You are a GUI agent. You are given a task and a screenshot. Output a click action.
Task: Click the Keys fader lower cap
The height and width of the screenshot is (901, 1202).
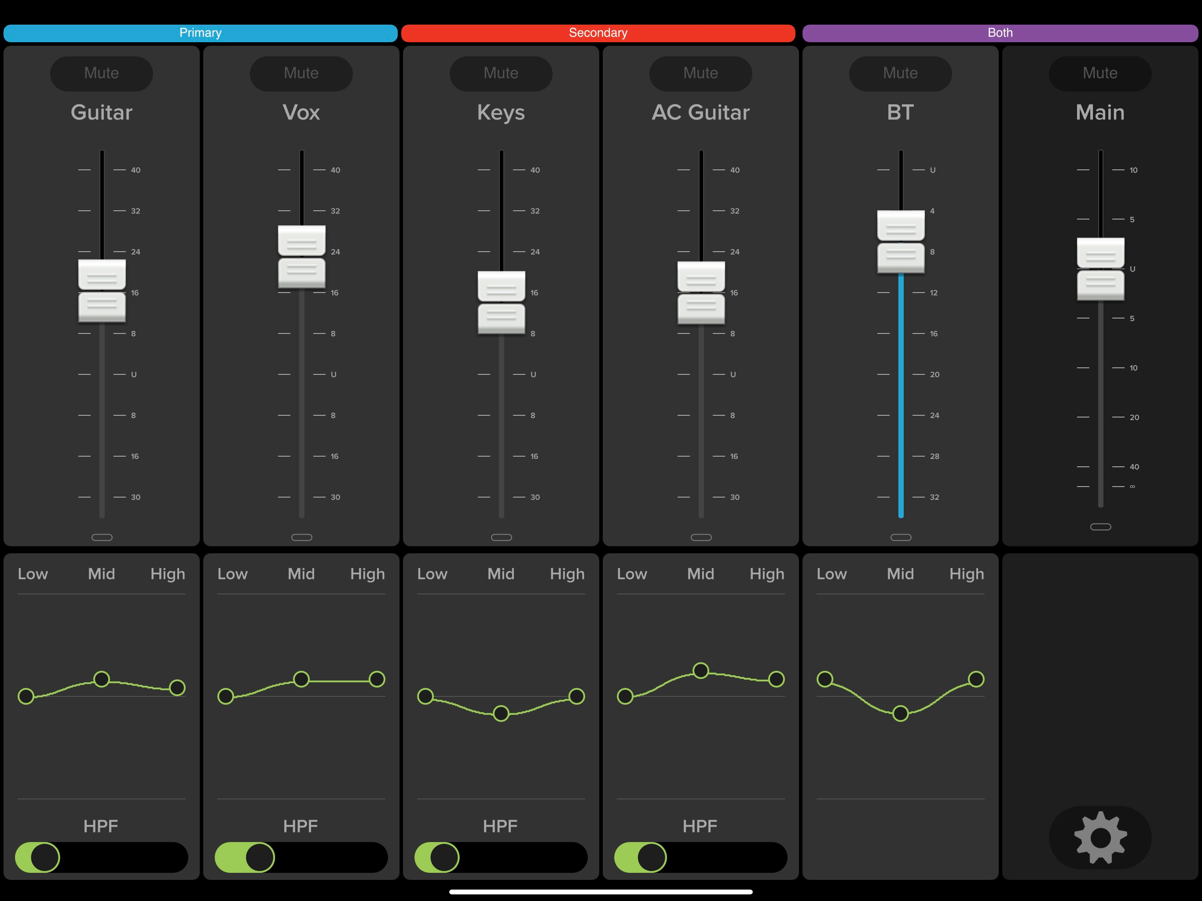coord(502,319)
